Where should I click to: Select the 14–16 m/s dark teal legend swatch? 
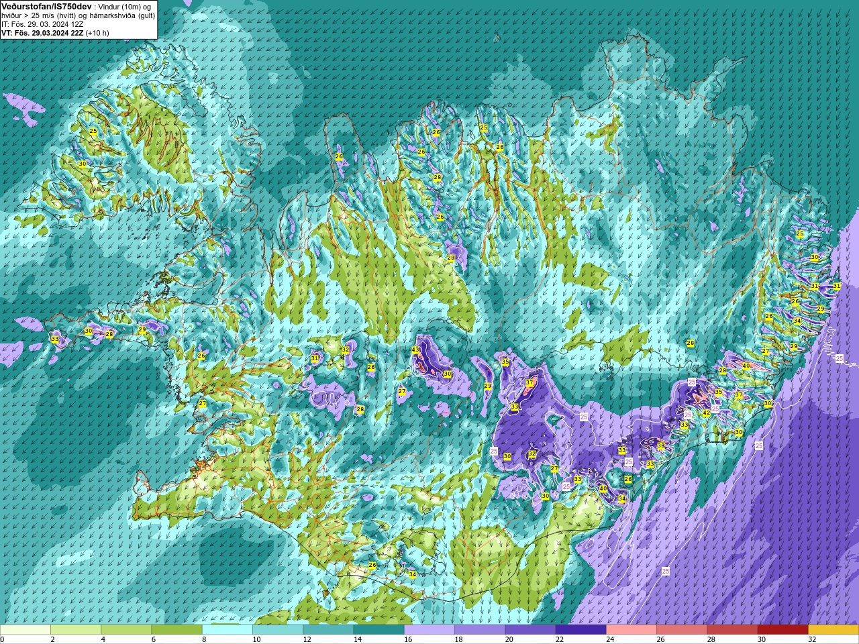[x=378, y=630]
